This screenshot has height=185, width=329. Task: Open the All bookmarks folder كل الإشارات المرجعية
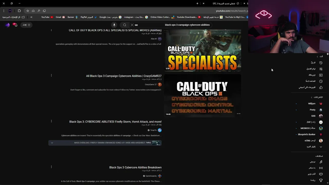click(14, 17)
